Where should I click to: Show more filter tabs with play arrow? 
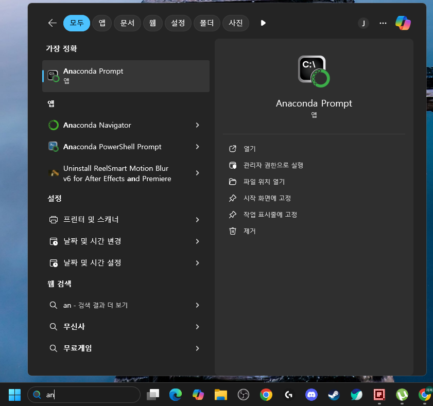(263, 23)
